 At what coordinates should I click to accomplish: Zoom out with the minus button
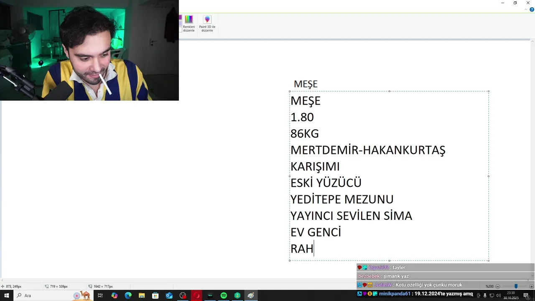(x=498, y=286)
